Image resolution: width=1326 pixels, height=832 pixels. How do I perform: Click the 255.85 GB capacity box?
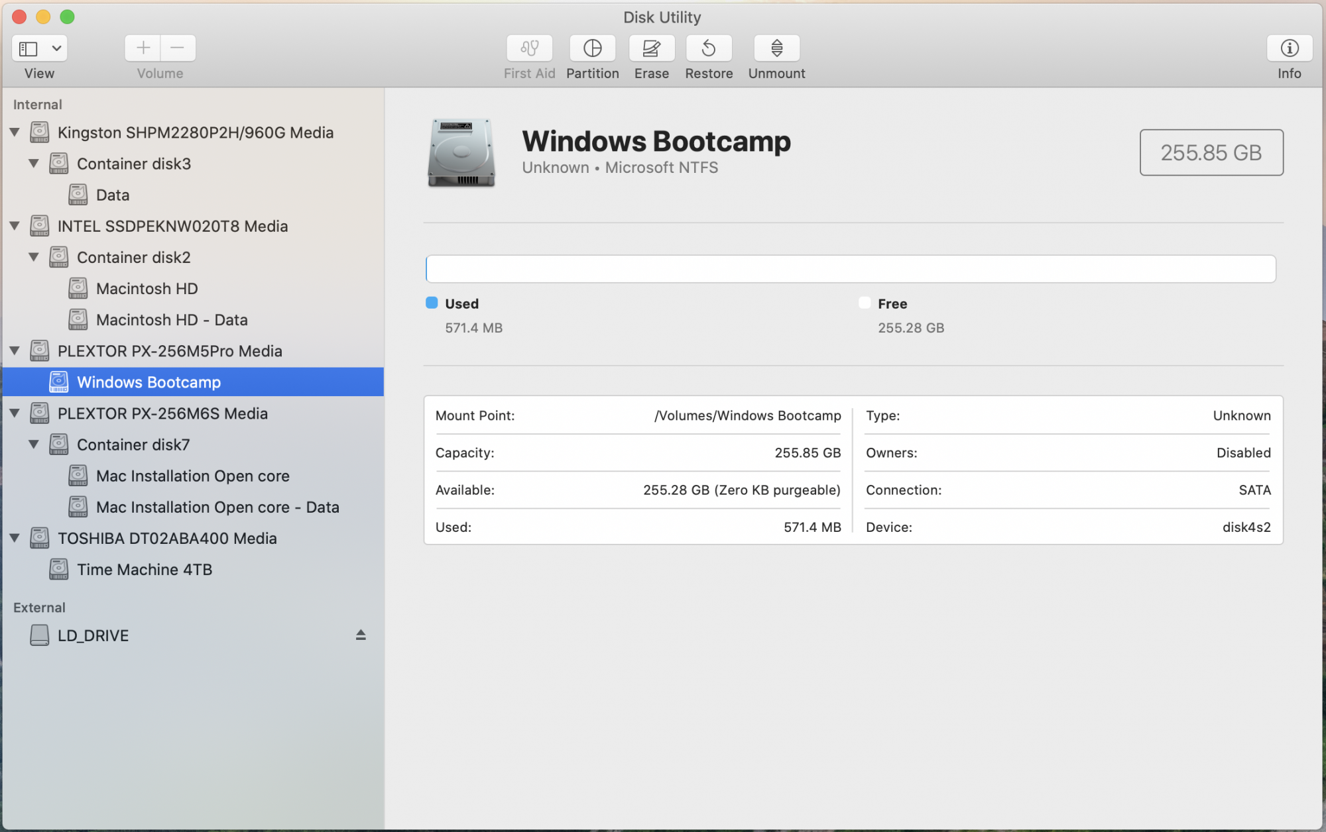(x=1211, y=152)
